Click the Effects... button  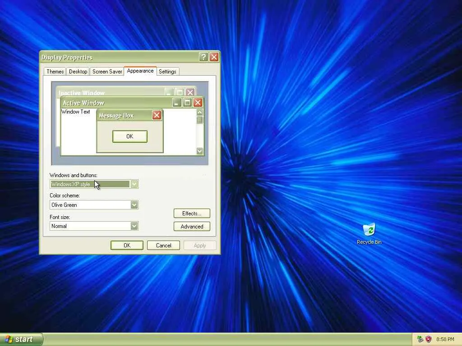point(192,213)
